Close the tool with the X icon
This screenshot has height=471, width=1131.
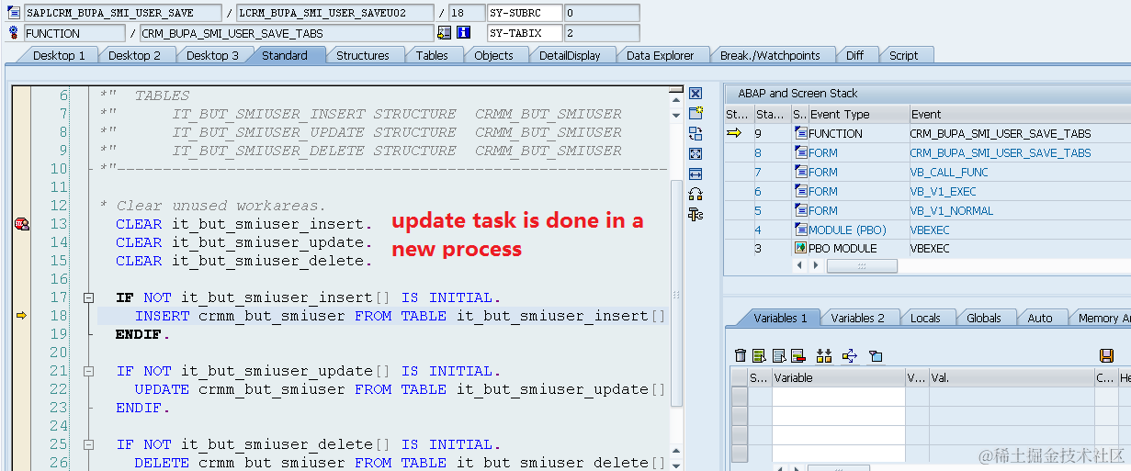point(696,93)
